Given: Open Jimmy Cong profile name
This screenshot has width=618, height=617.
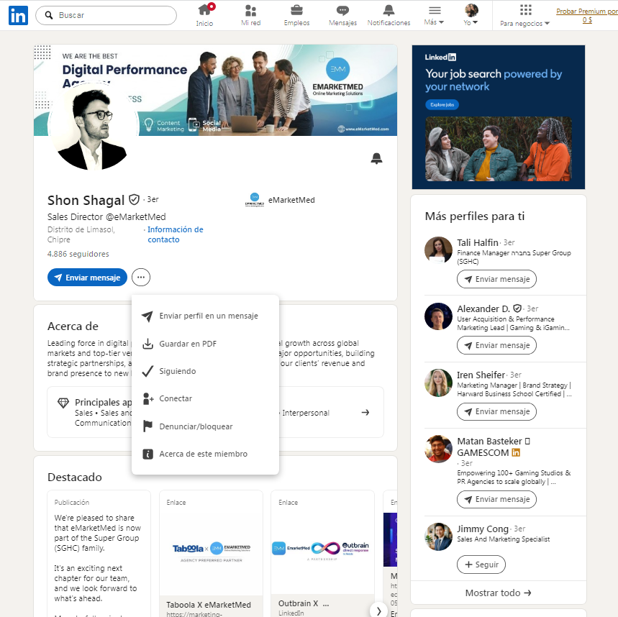Looking at the screenshot, I should pyautogui.click(x=483, y=529).
